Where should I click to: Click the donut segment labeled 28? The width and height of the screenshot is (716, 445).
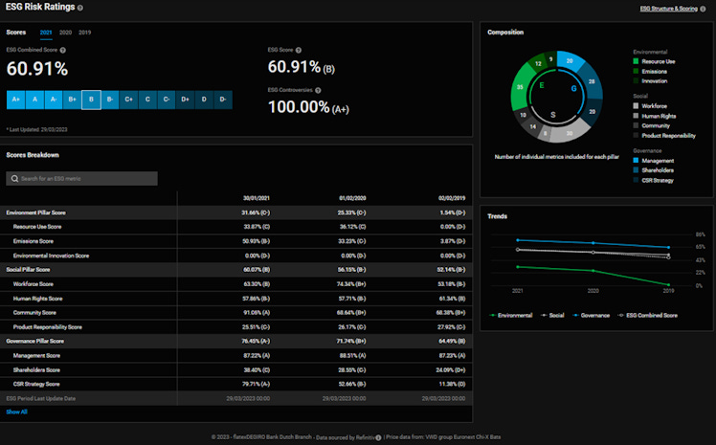592,81
